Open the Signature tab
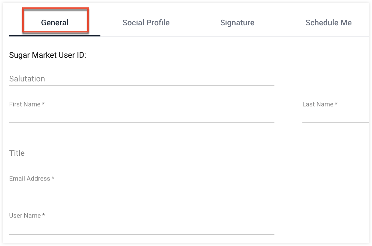This screenshot has width=372, height=246. [x=237, y=23]
